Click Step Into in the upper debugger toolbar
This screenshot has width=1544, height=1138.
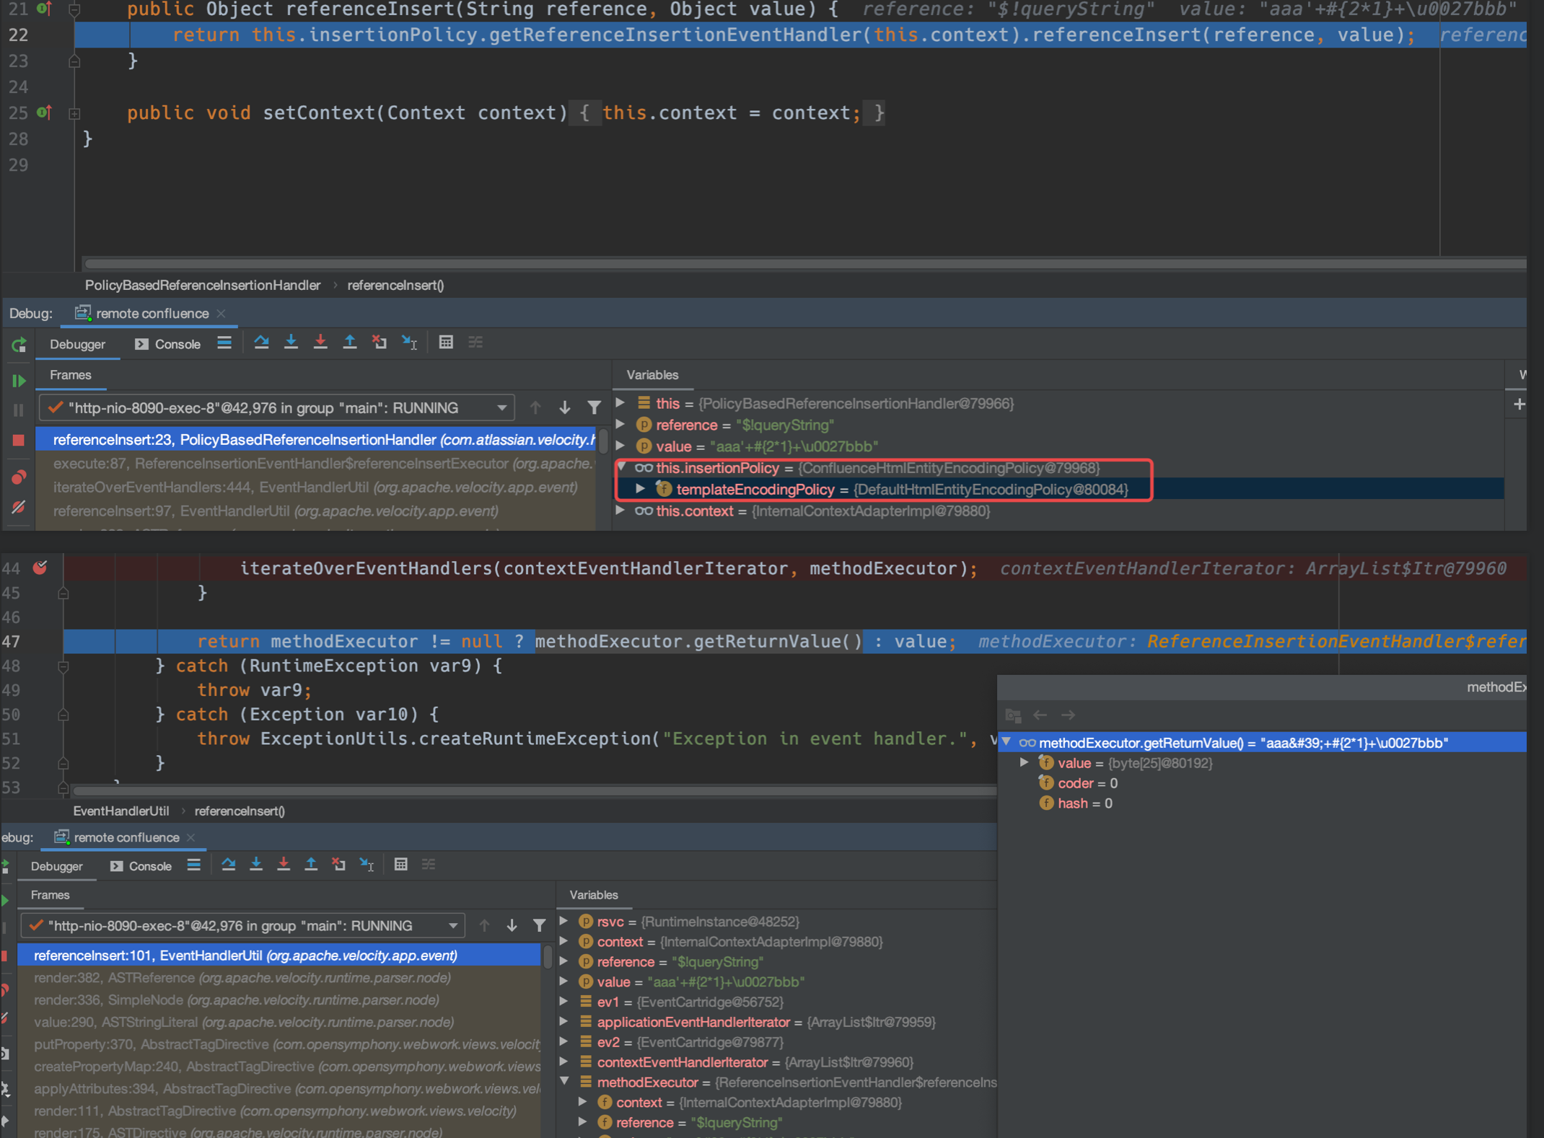click(291, 343)
